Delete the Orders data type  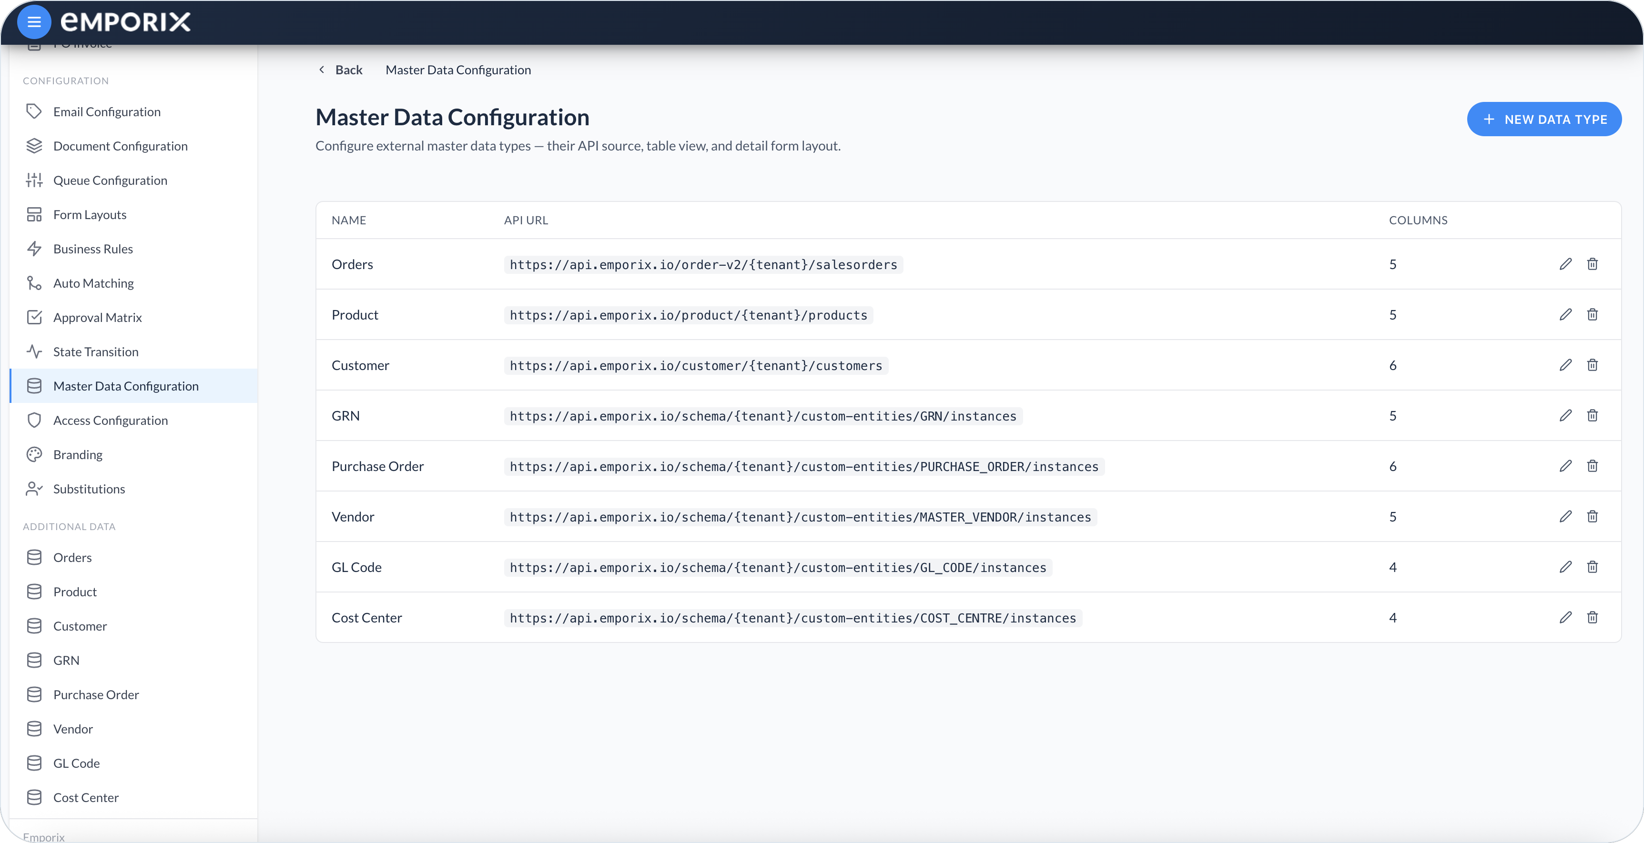click(x=1593, y=264)
